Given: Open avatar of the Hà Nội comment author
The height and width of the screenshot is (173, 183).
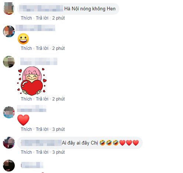Looking at the screenshot, I should [x=9, y=9].
